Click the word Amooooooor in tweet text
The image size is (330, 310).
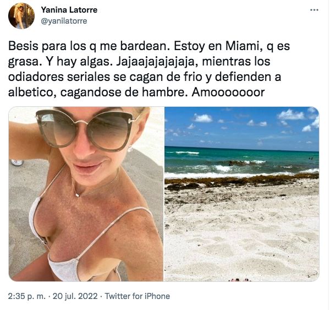[x=228, y=92]
